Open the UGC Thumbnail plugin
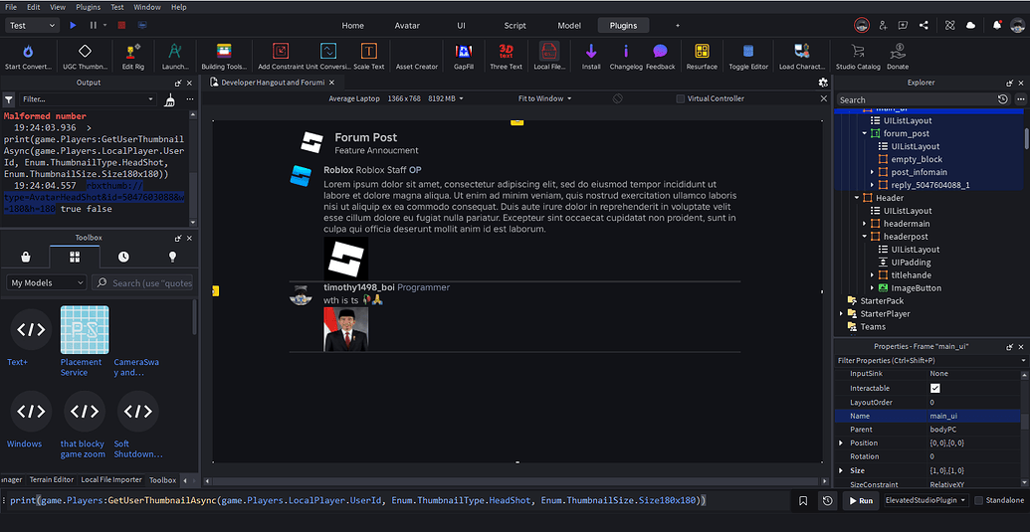The height and width of the screenshot is (532, 1030). tap(85, 52)
